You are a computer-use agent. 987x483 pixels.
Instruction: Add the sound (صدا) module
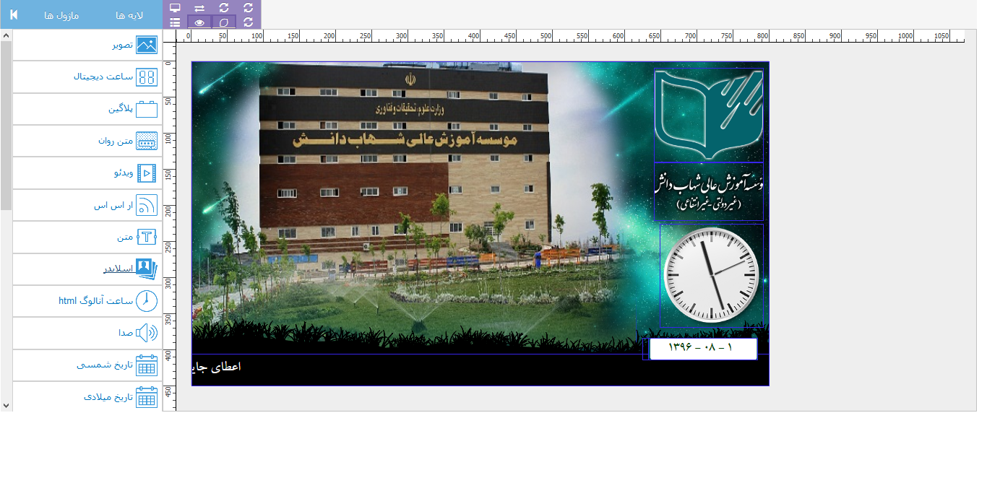87,333
